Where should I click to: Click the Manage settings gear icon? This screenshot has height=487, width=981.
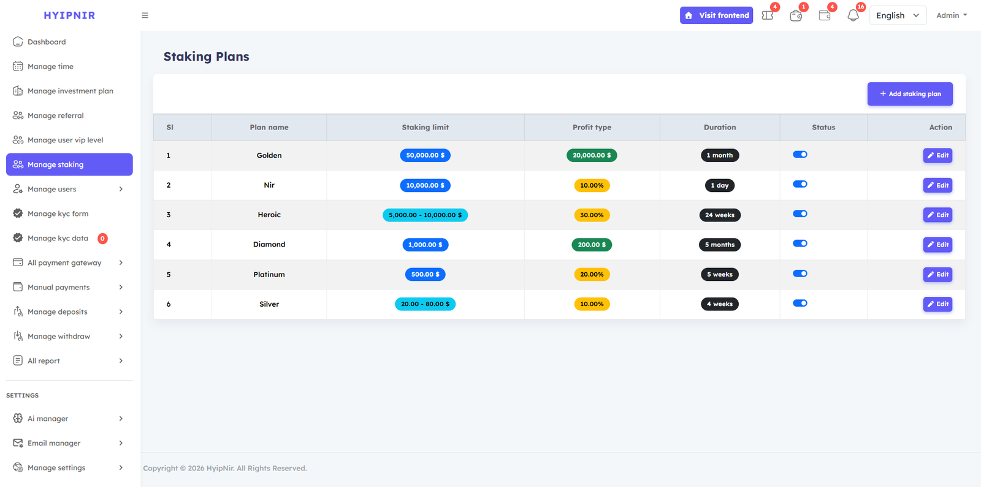[x=18, y=467]
